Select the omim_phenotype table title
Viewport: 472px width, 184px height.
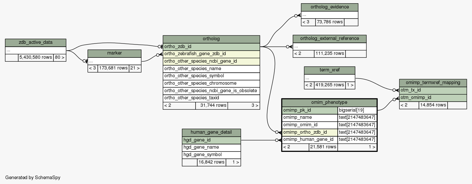pyautogui.click(x=329, y=103)
